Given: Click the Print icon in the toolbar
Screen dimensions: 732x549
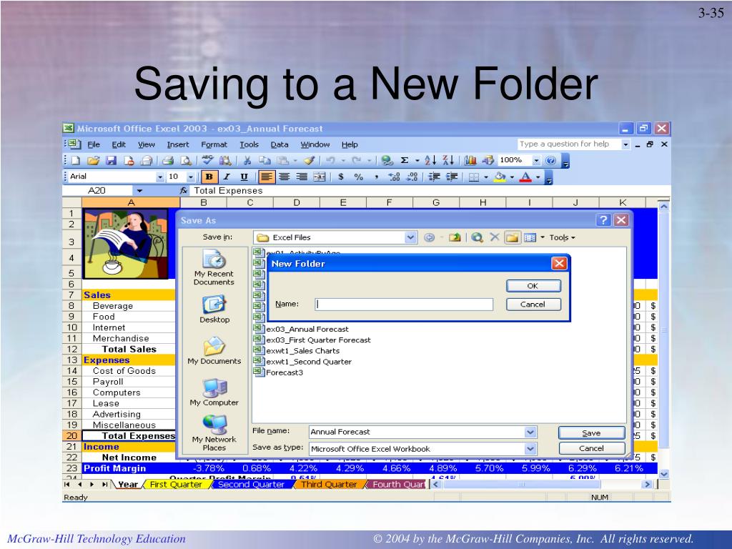Looking at the screenshot, I should pyautogui.click(x=168, y=161).
